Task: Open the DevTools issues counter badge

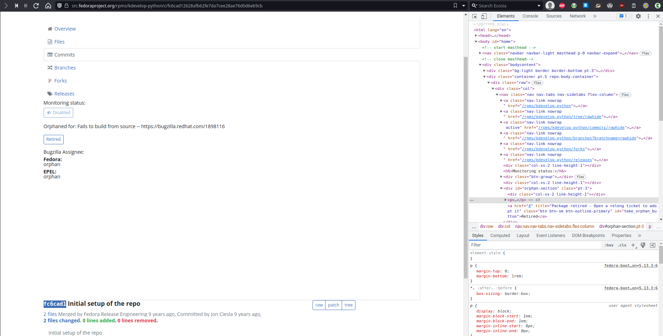Action: [x=623, y=16]
